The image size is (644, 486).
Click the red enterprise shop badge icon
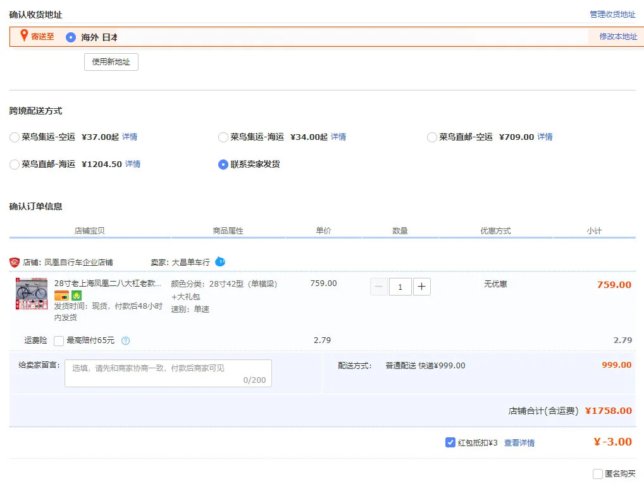click(15, 262)
